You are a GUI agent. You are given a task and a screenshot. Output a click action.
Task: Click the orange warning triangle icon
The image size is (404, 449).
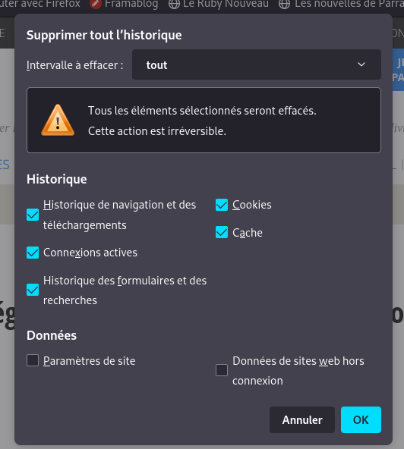(x=58, y=120)
